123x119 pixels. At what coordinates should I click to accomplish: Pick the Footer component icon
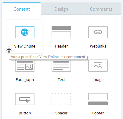click(98, 99)
